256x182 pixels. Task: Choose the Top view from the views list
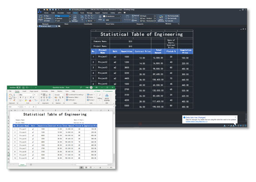62,16
